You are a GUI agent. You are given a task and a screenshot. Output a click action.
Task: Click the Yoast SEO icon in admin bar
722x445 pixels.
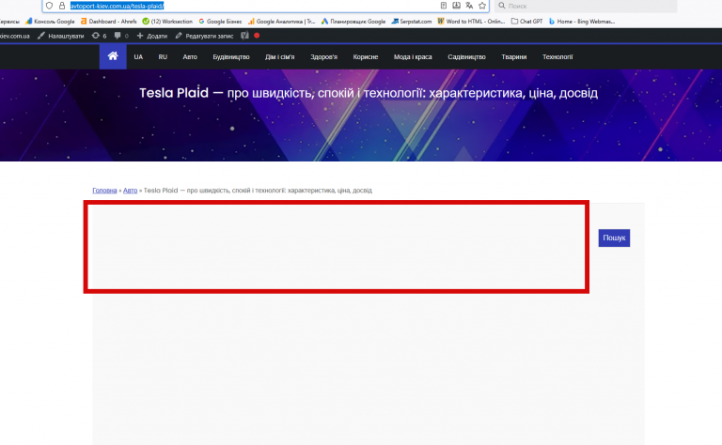[244, 36]
